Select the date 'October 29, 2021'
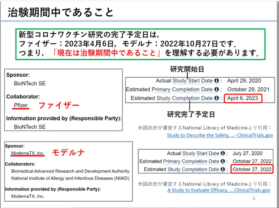The image size is (279, 208). (x=248, y=89)
